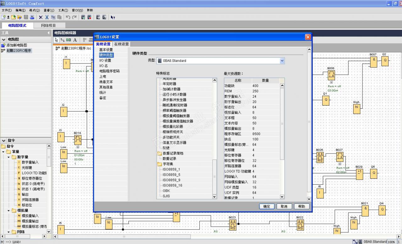Screen dimensions: 402x244
Task: Click the Open file toolbar icon
Action: click(14, 17)
